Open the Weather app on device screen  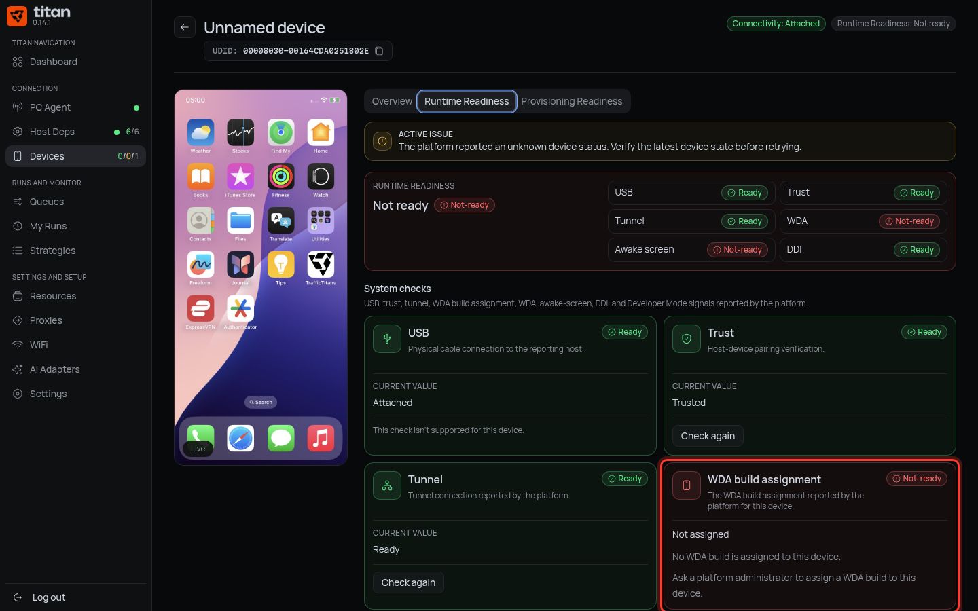(x=200, y=132)
